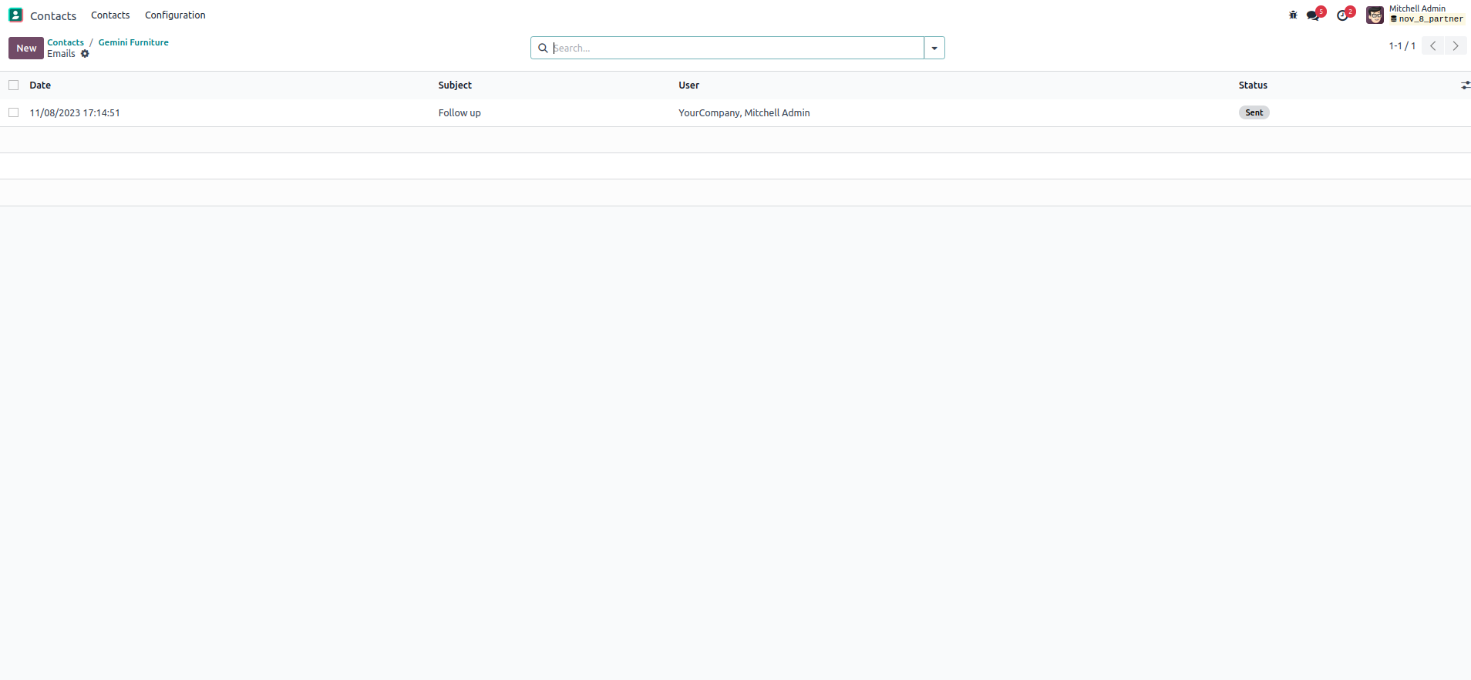Click YourCompany, Mitchell Admin user cell

point(744,113)
